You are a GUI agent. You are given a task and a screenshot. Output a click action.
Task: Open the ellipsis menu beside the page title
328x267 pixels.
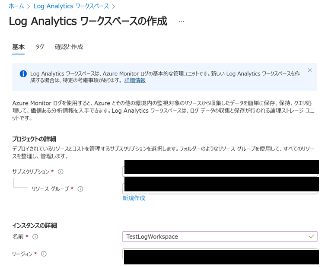(x=182, y=21)
